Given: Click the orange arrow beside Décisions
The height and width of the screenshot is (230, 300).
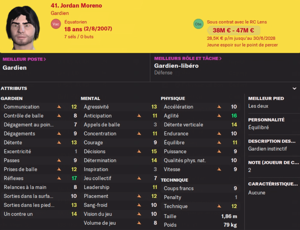Looking at the screenshot, I should click(139, 152).
